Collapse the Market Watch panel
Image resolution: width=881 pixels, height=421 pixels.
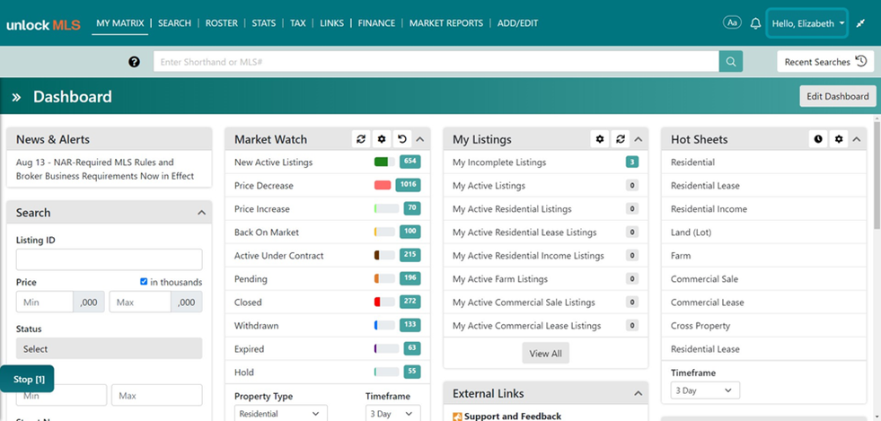click(420, 140)
